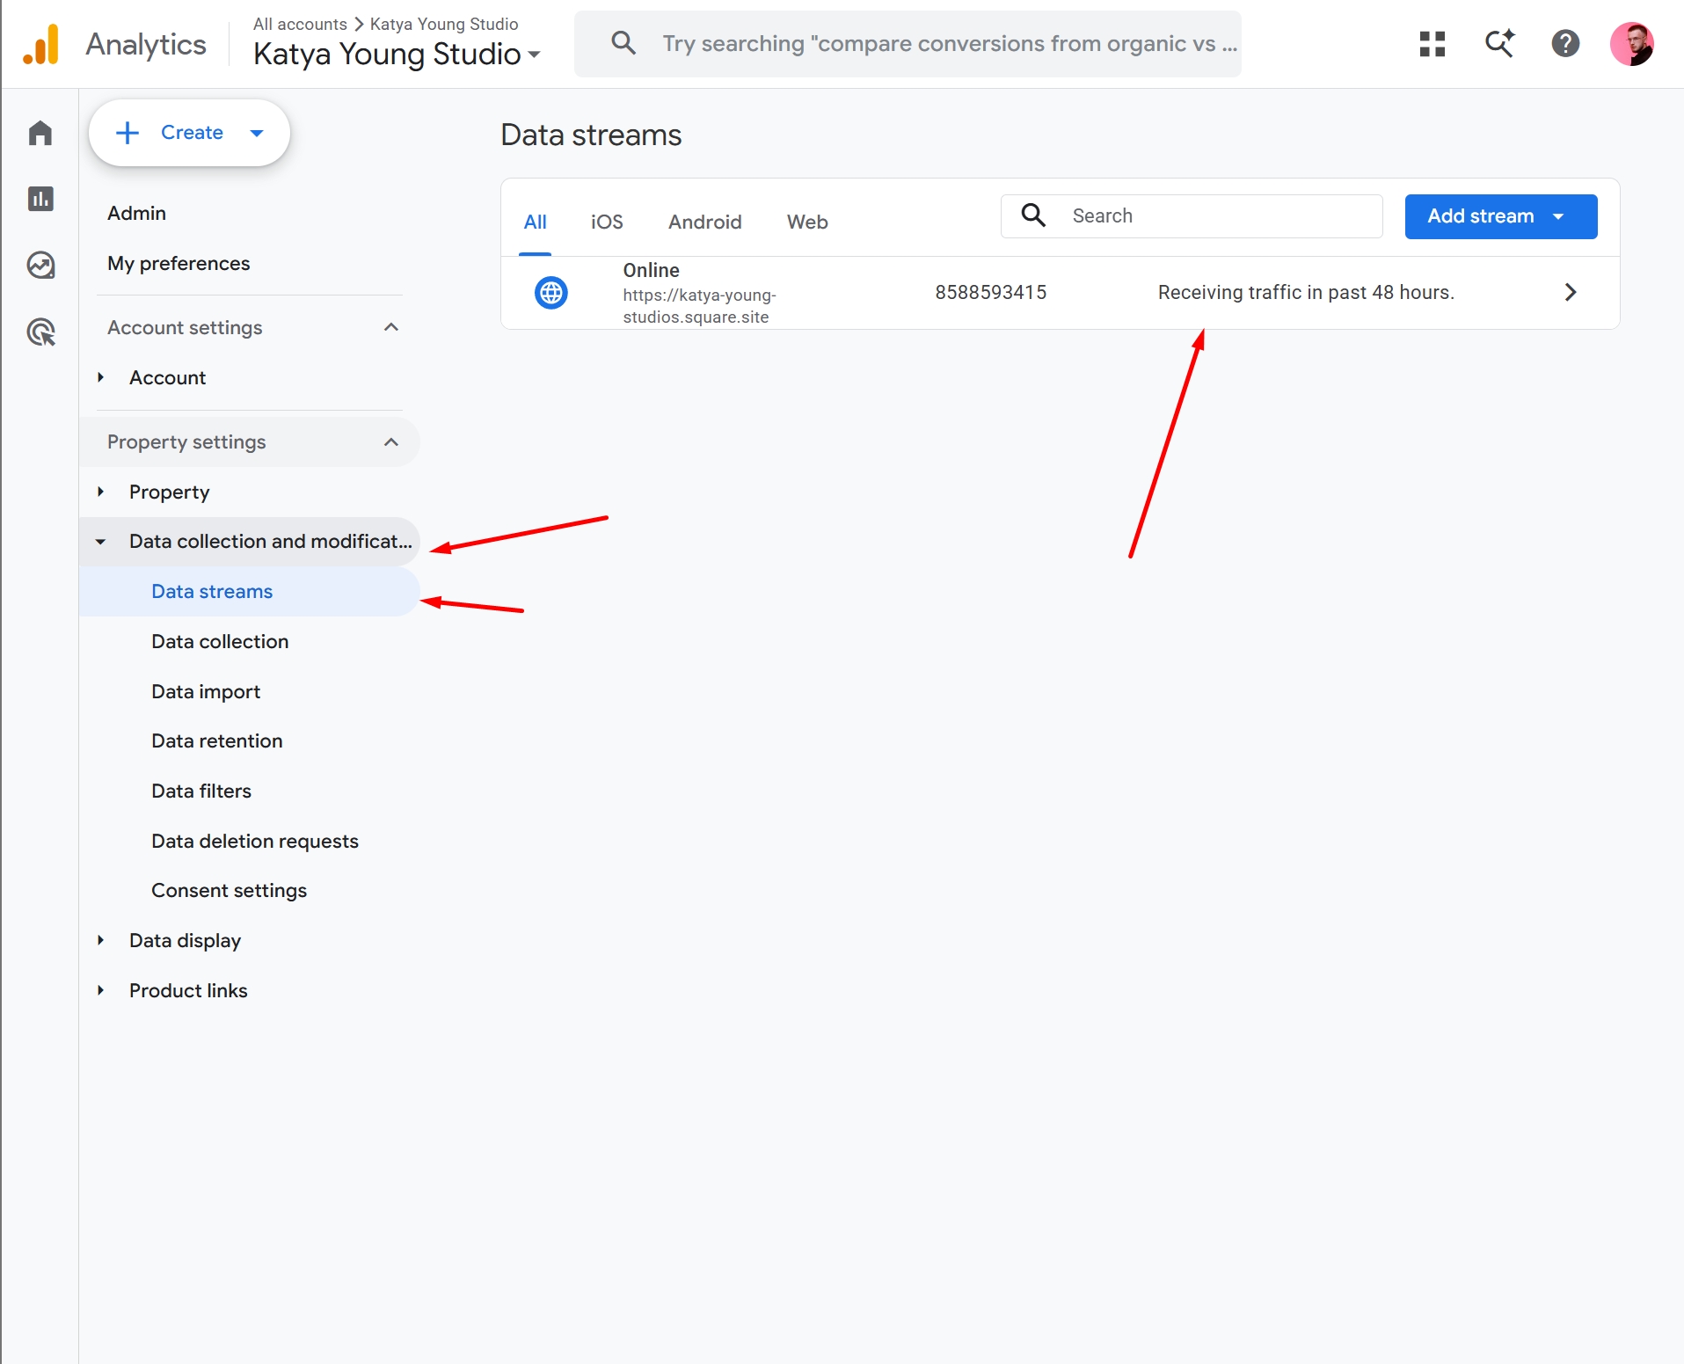Focus the top Analytics search field

(908, 44)
